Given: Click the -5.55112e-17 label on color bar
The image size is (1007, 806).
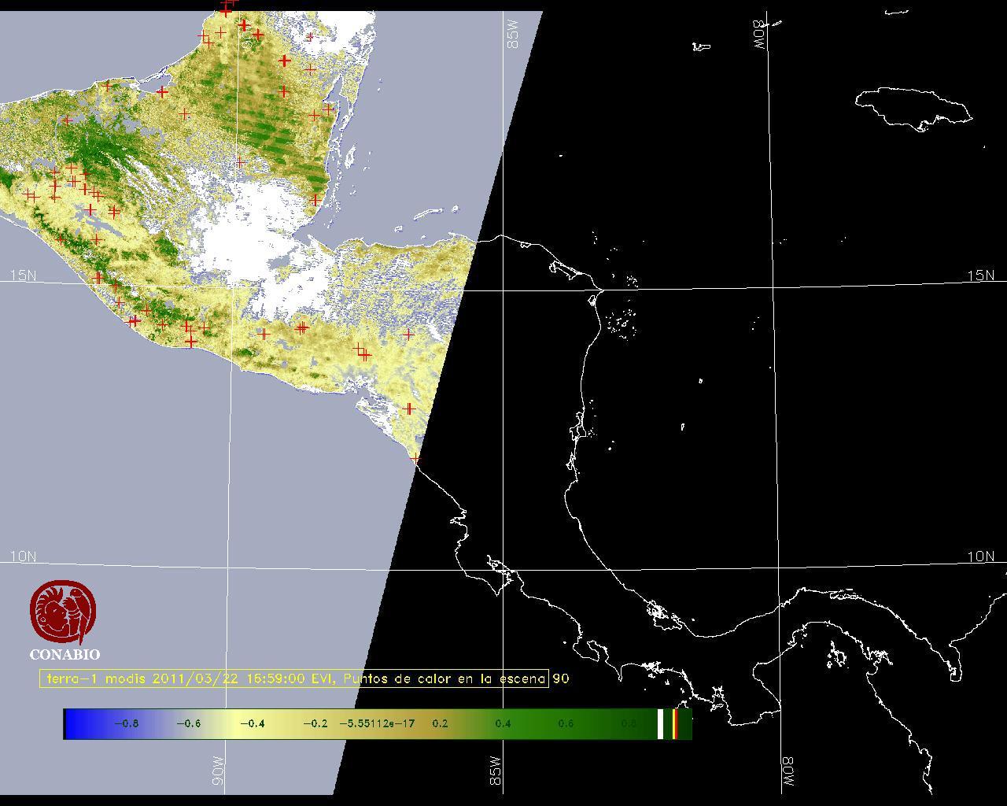Looking at the screenshot, I should point(376,723).
